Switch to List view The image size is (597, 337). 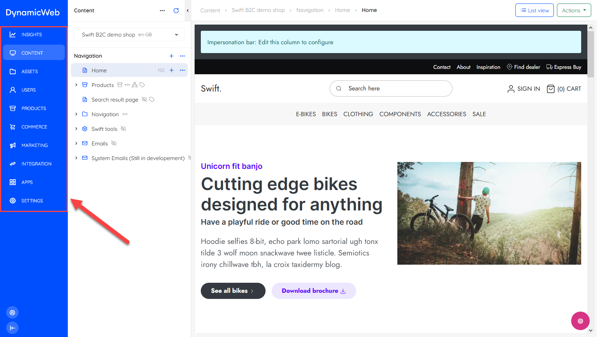pyautogui.click(x=535, y=10)
